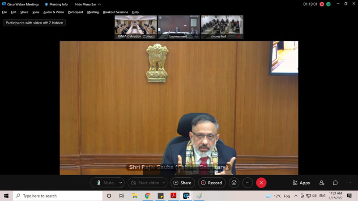Open the Breakout Sessions menu
This screenshot has height=201, width=358.
115,12
